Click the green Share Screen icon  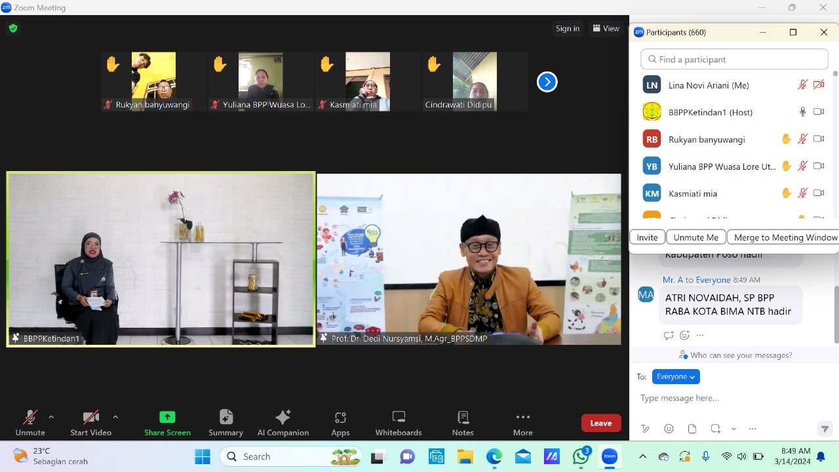point(167,417)
